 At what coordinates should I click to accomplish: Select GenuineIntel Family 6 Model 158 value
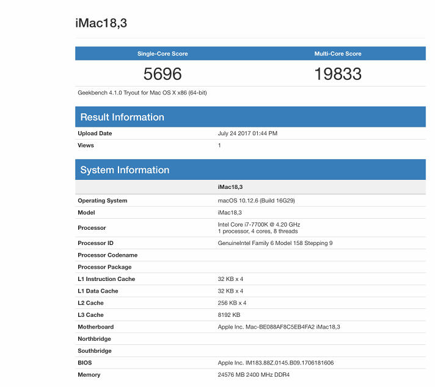(275, 243)
